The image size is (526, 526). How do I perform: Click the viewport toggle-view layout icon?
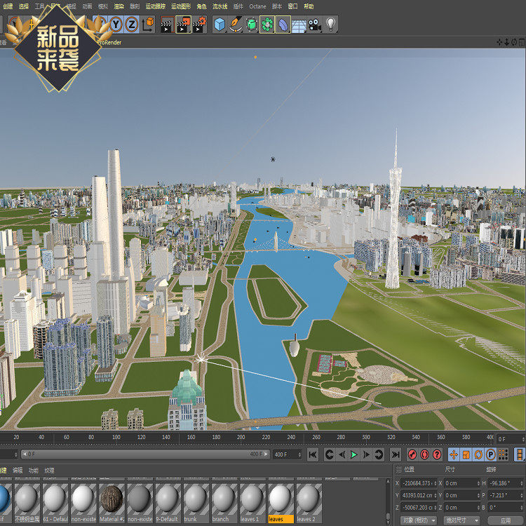coord(522,42)
